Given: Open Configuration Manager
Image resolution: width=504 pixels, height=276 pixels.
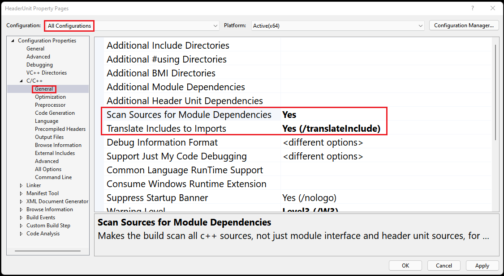Looking at the screenshot, I should (464, 25).
